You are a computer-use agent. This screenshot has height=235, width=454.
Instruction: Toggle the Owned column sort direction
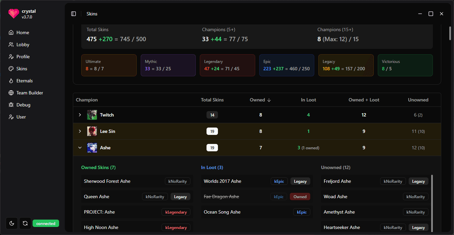(x=260, y=99)
